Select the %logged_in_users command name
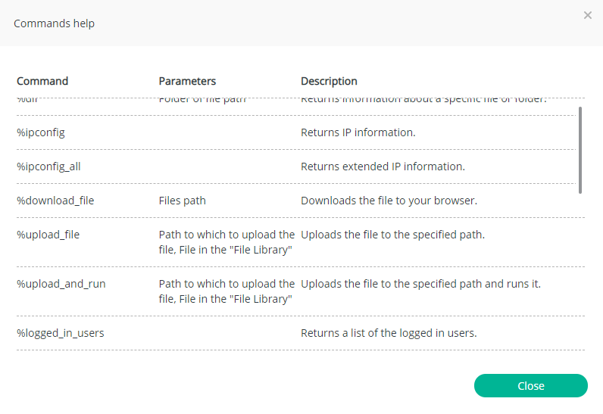 click(x=61, y=333)
